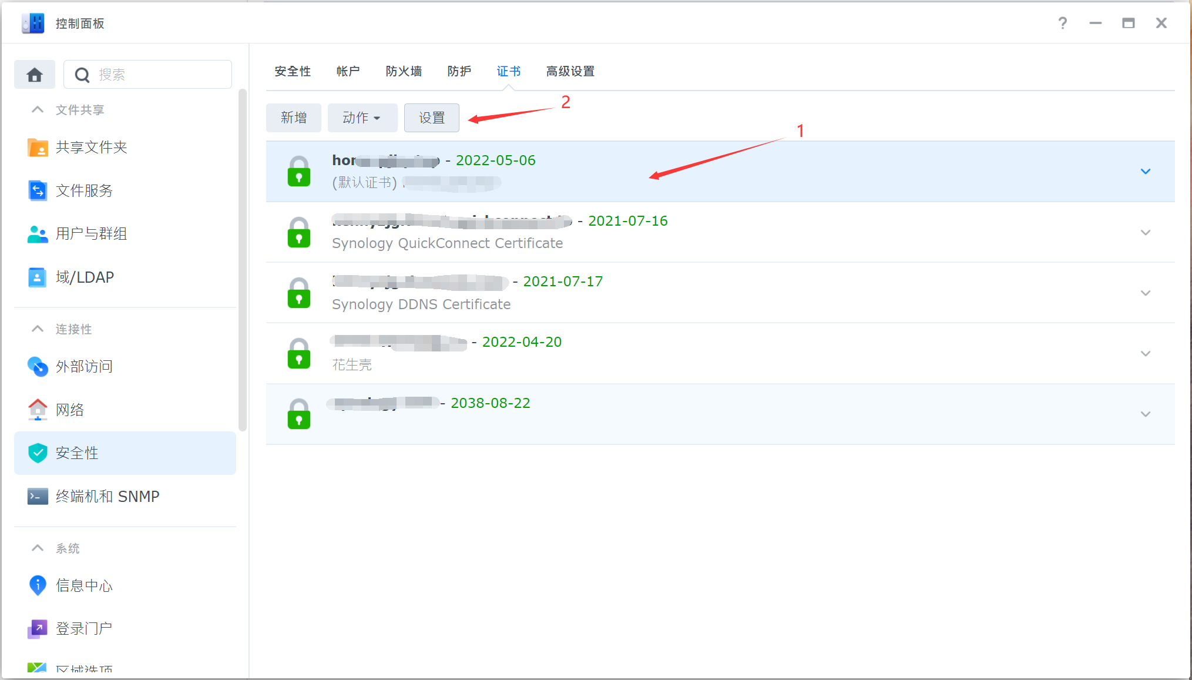Click the Control Panel app icon in title bar
The width and height of the screenshot is (1192, 680).
click(33, 23)
